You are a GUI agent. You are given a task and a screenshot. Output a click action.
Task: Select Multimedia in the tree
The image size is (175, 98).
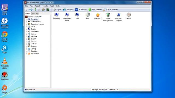pyautogui.click(x=35, y=32)
